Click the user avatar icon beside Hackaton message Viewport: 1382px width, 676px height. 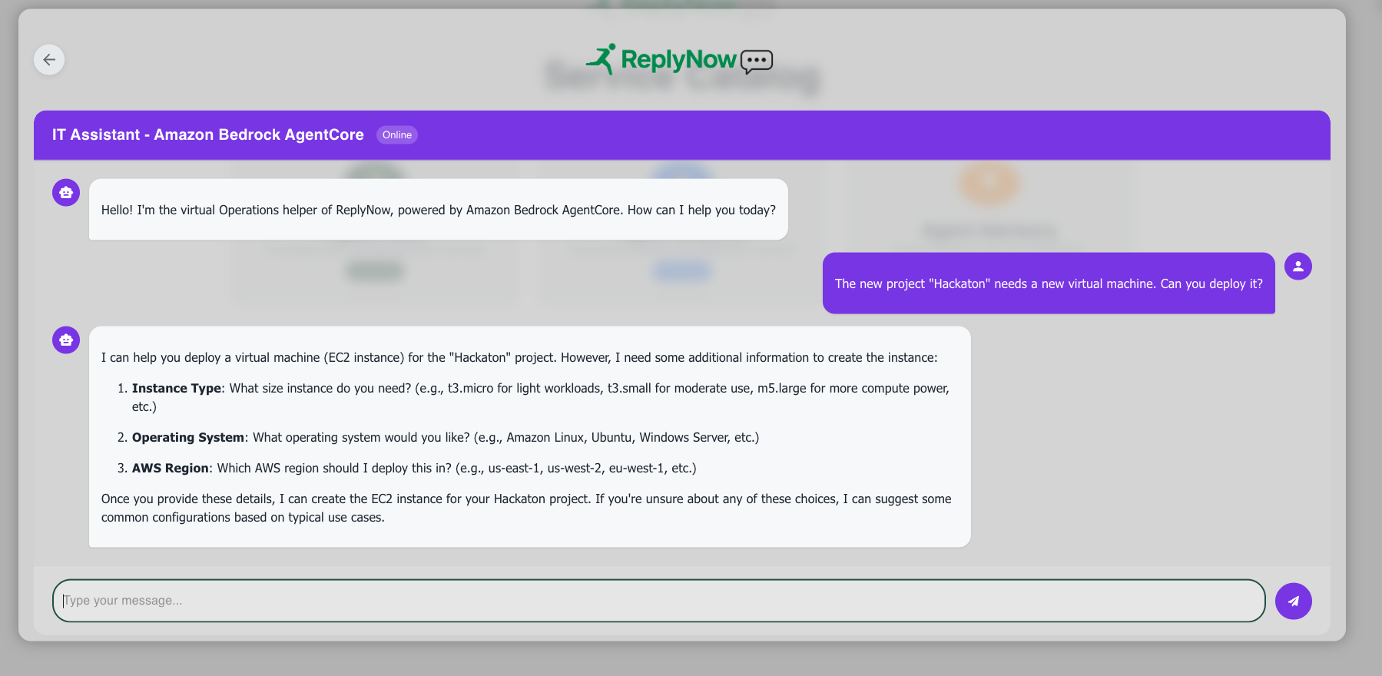click(1297, 267)
